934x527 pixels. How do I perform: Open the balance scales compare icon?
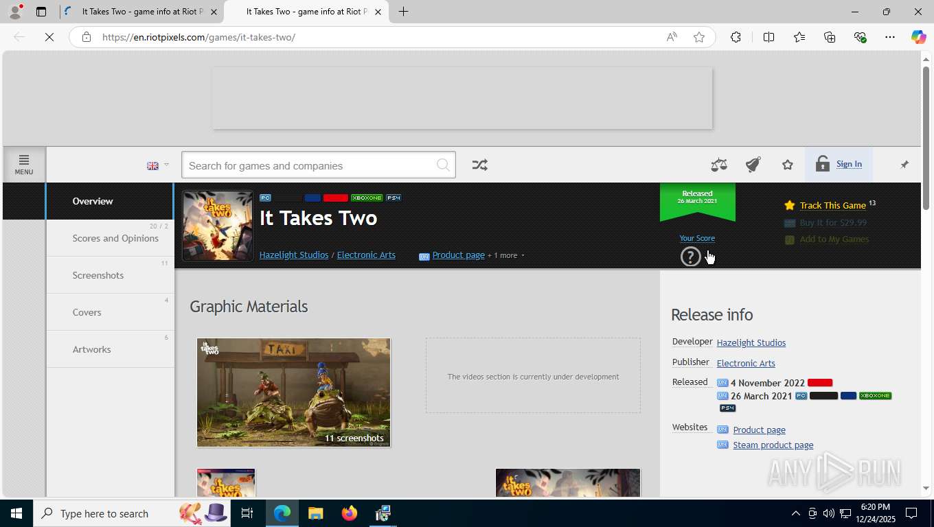pyautogui.click(x=719, y=165)
